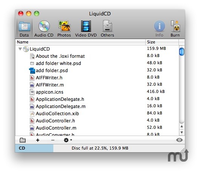Click the Disc full at 22.5% status bar
The width and height of the screenshot is (200, 173).
point(100,148)
